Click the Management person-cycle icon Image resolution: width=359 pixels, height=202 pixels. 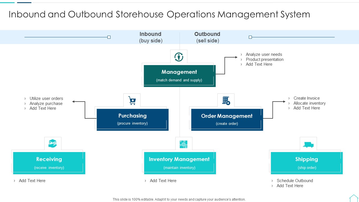(x=179, y=57)
